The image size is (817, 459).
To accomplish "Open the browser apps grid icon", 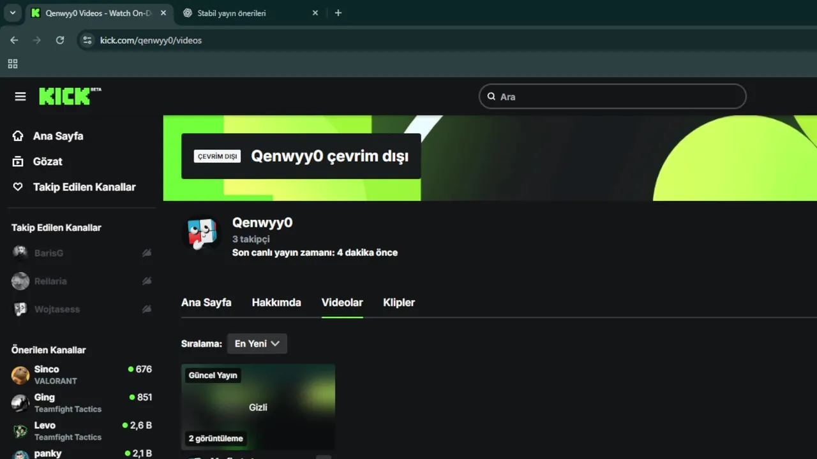I will coord(13,64).
